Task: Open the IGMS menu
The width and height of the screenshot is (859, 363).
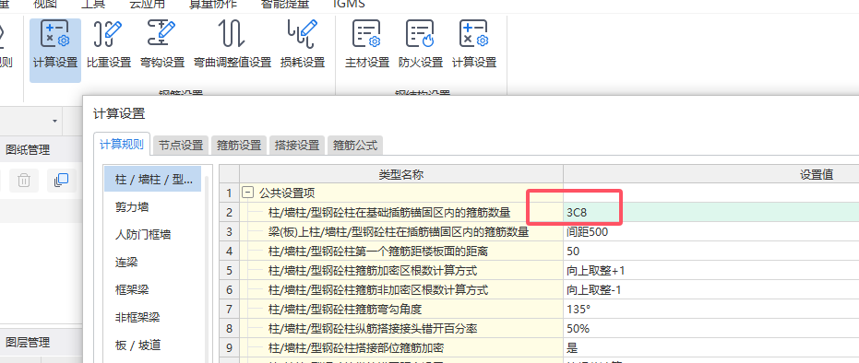Action: (x=350, y=5)
